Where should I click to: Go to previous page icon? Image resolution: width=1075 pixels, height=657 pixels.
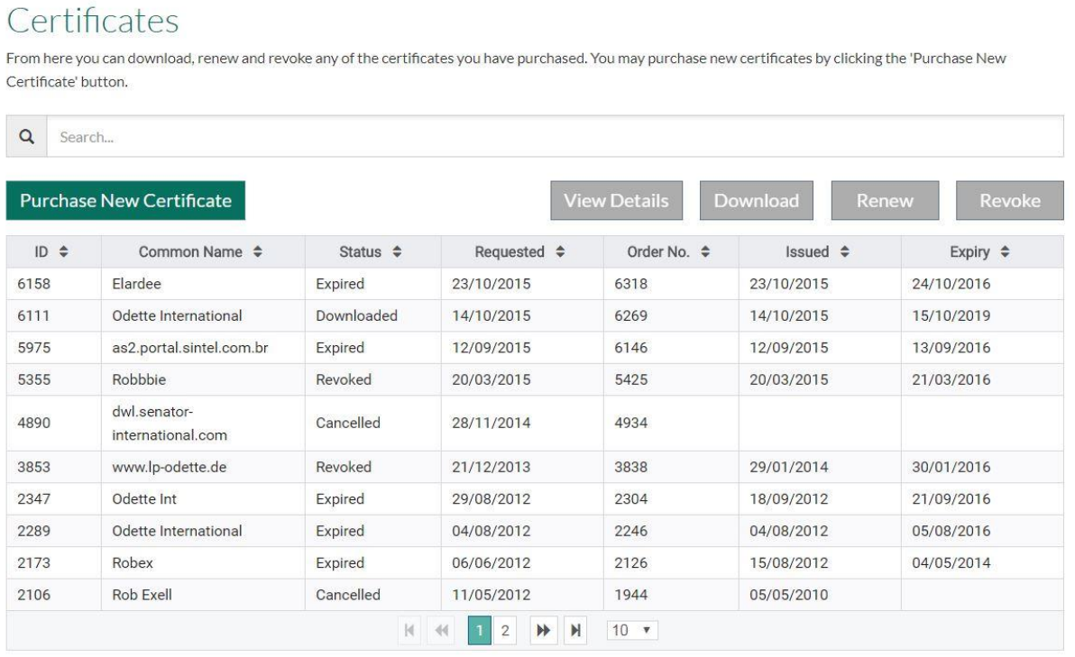point(442,630)
